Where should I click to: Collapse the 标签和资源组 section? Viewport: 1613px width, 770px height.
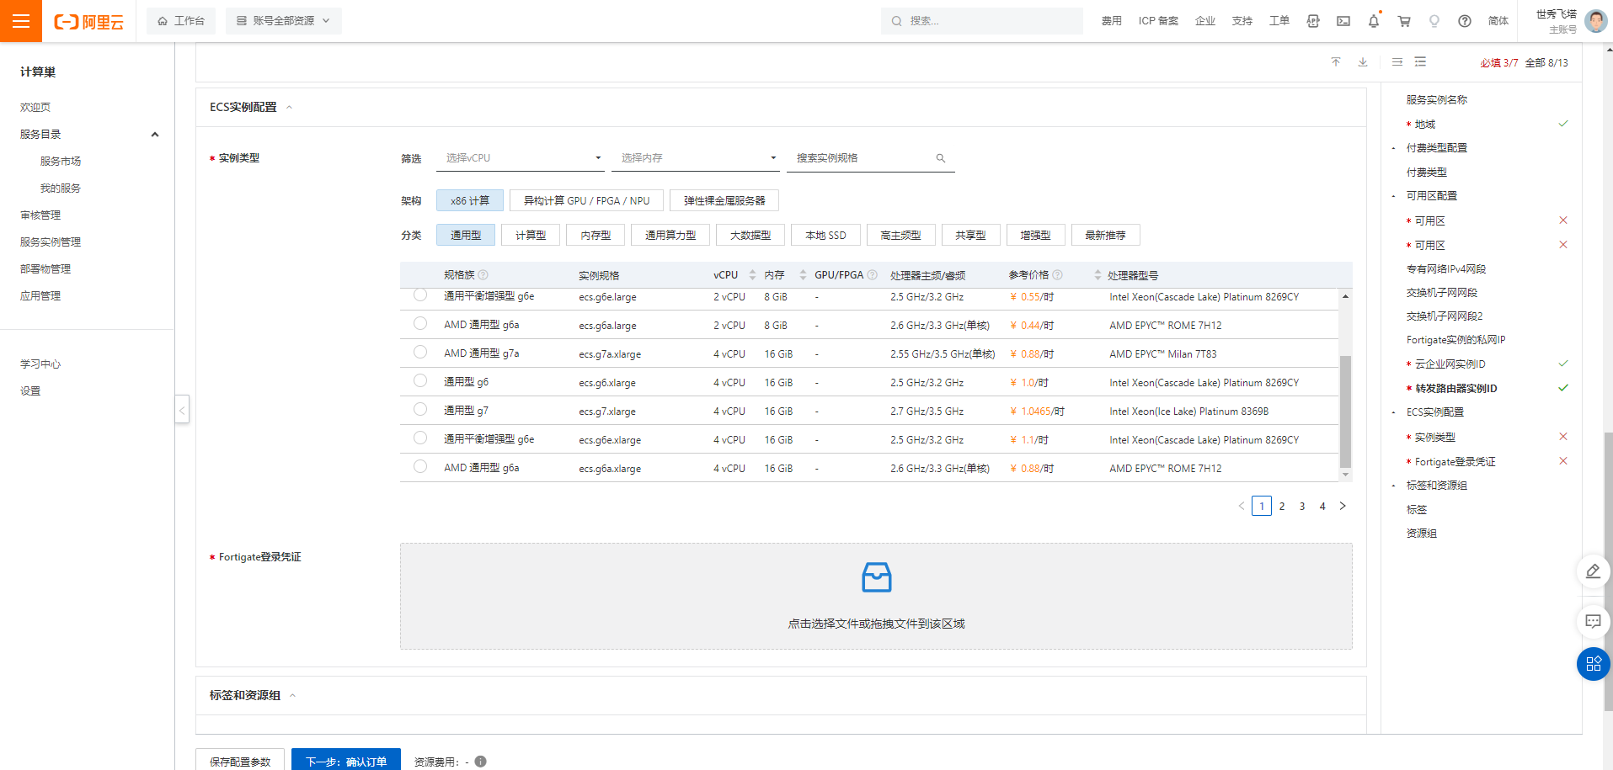coord(292,696)
